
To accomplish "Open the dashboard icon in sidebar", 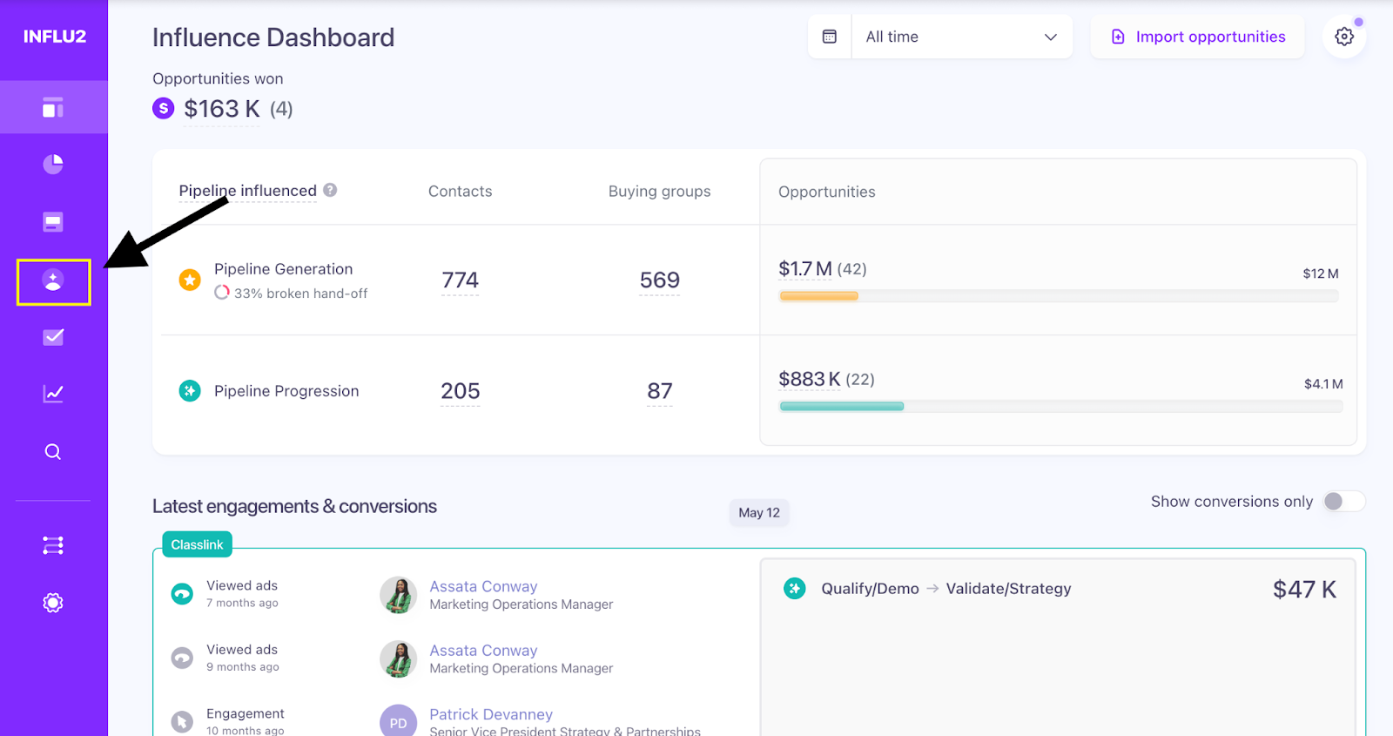I will point(53,108).
